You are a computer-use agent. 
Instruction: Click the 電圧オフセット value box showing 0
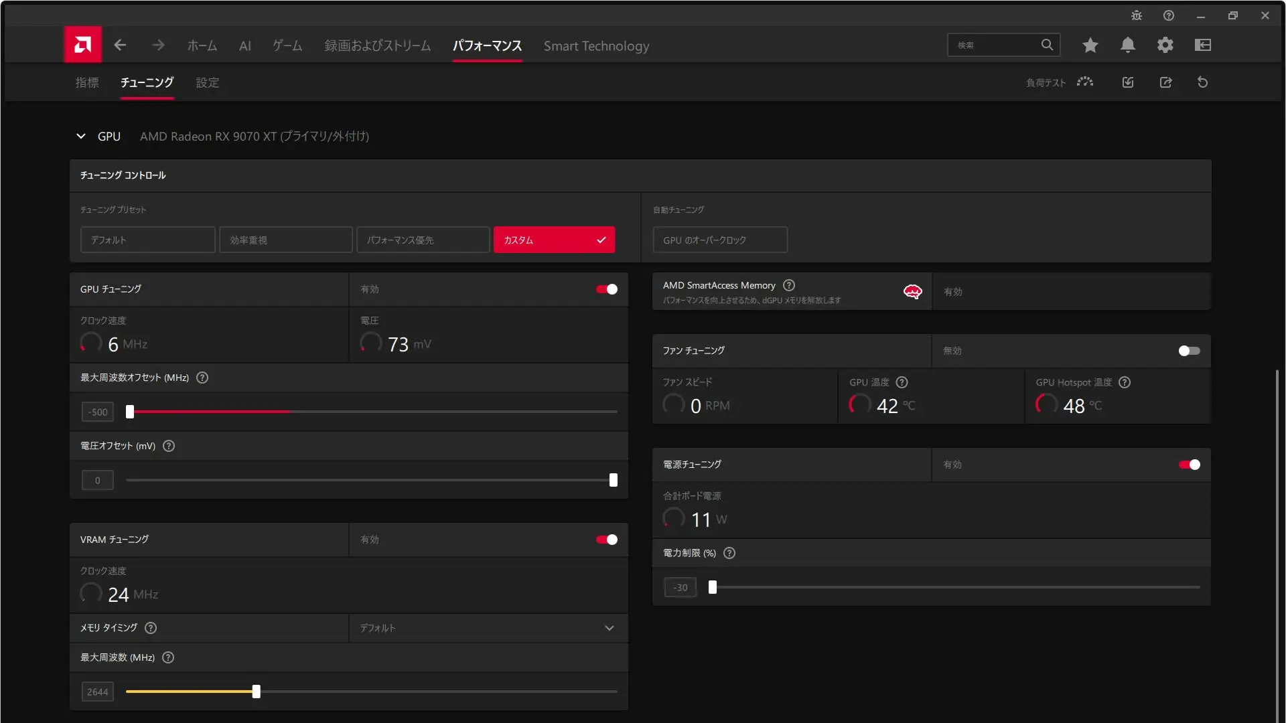(x=98, y=480)
